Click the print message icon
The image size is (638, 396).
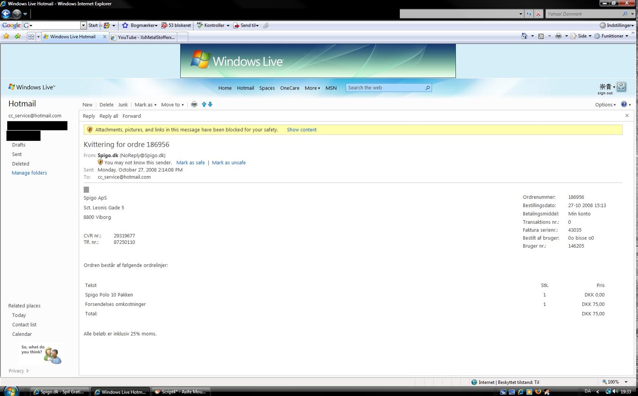[194, 104]
